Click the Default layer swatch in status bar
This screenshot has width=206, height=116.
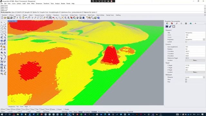[x=44, y=112]
